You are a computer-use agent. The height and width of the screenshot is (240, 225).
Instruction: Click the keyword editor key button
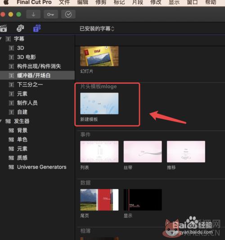click(51, 14)
